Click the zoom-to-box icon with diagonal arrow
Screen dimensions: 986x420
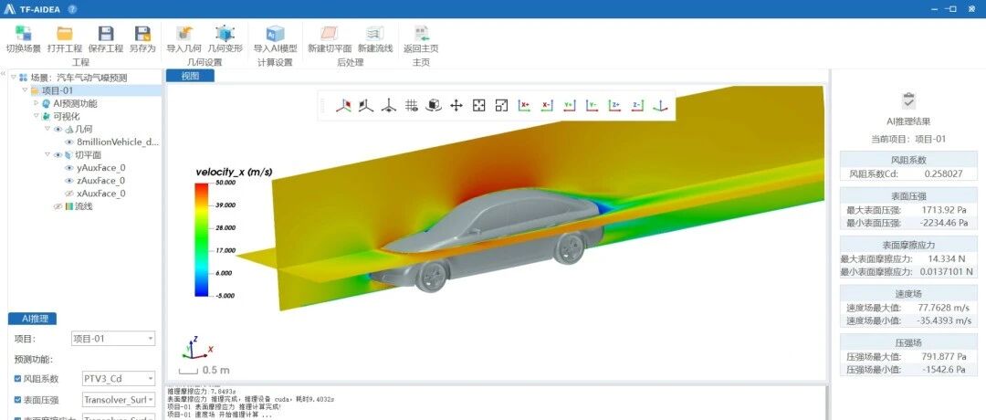[x=501, y=106]
